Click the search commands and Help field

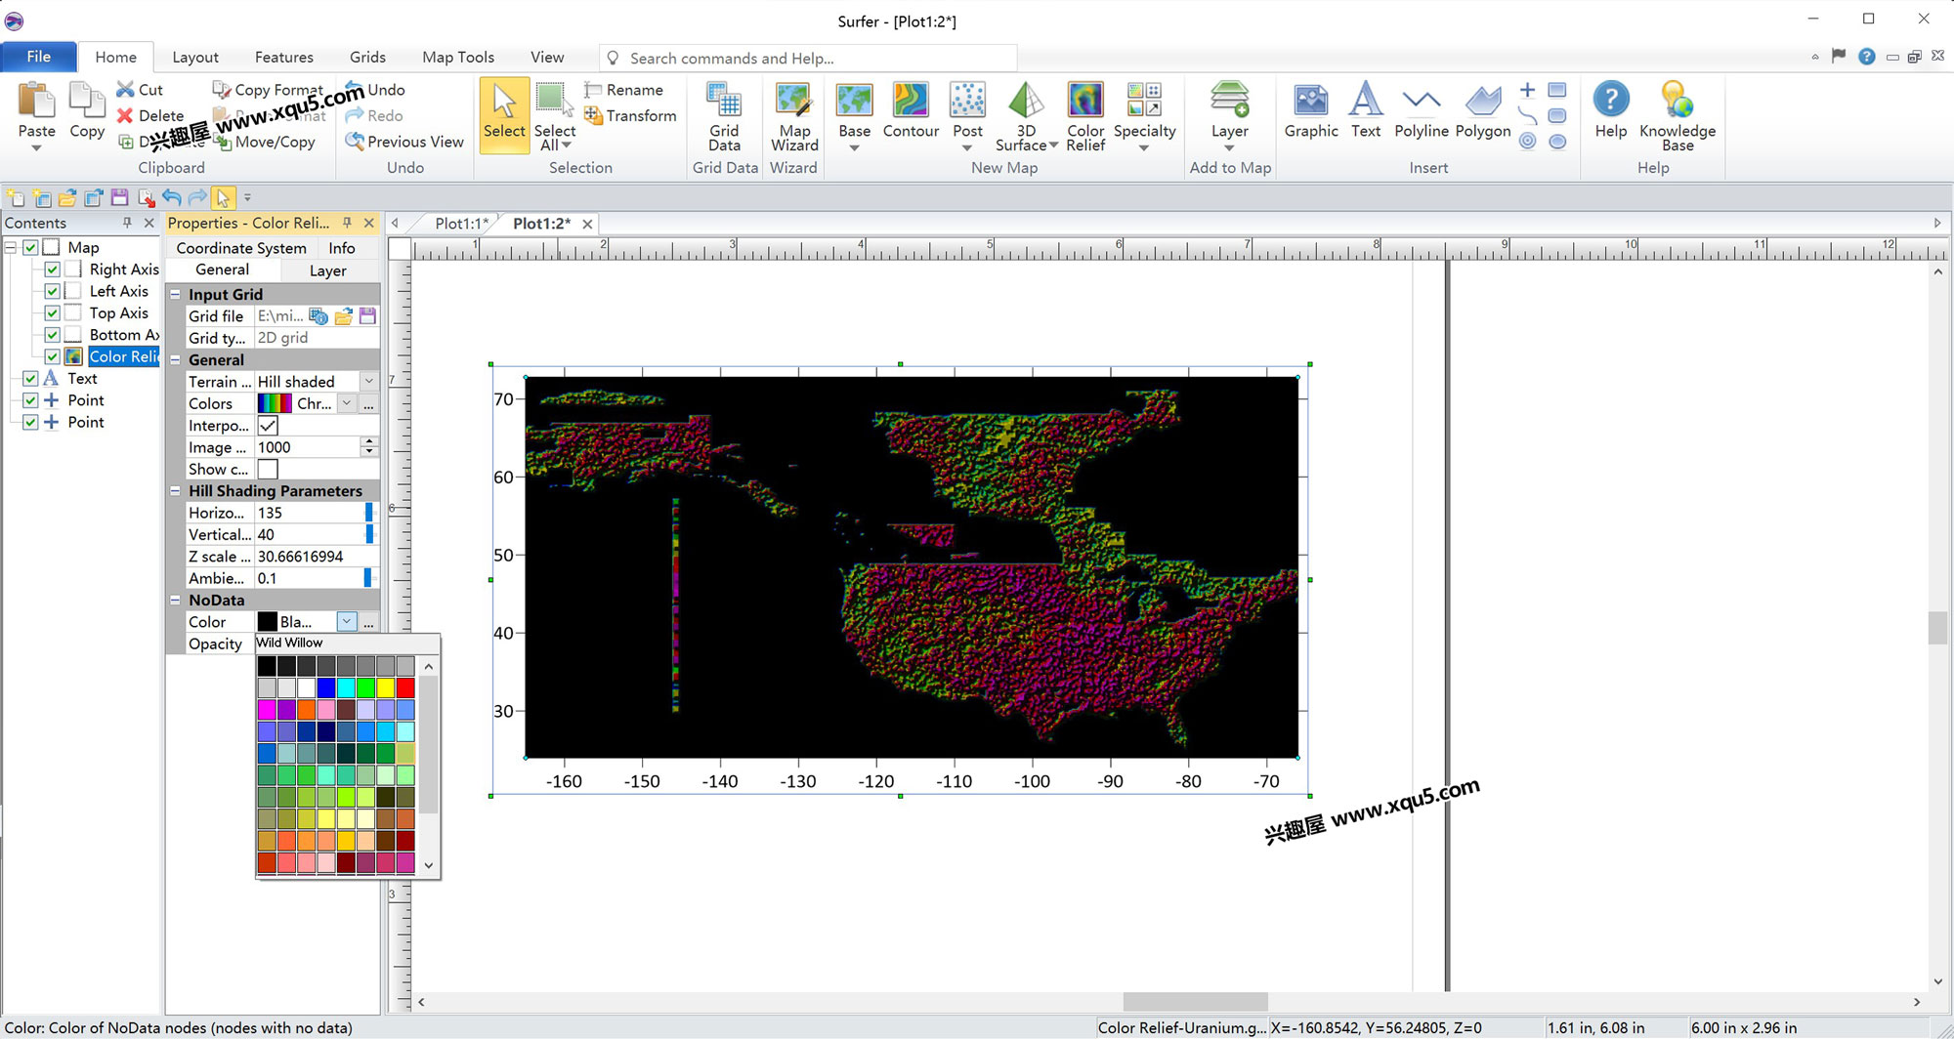click(x=809, y=59)
